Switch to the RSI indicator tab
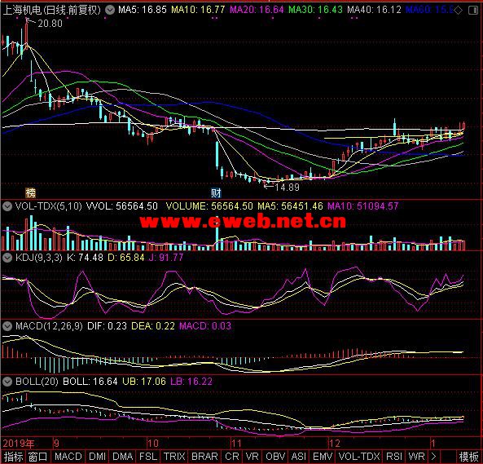Viewport: 483px width, 464px height. click(394, 457)
